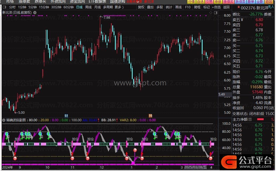Click the 多股 multi-stock tool
Image resolution: width=276 pixels, height=171 pixels.
pyautogui.click(x=159, y=7)
